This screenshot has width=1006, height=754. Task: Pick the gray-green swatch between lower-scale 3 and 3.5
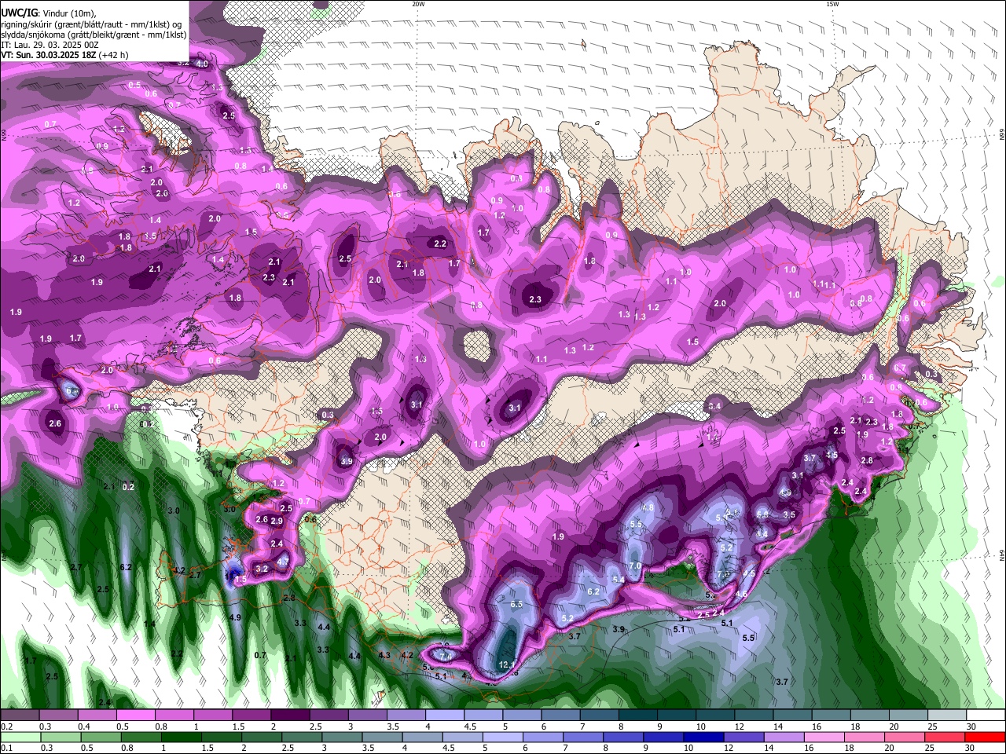click(x=343, y=737)
